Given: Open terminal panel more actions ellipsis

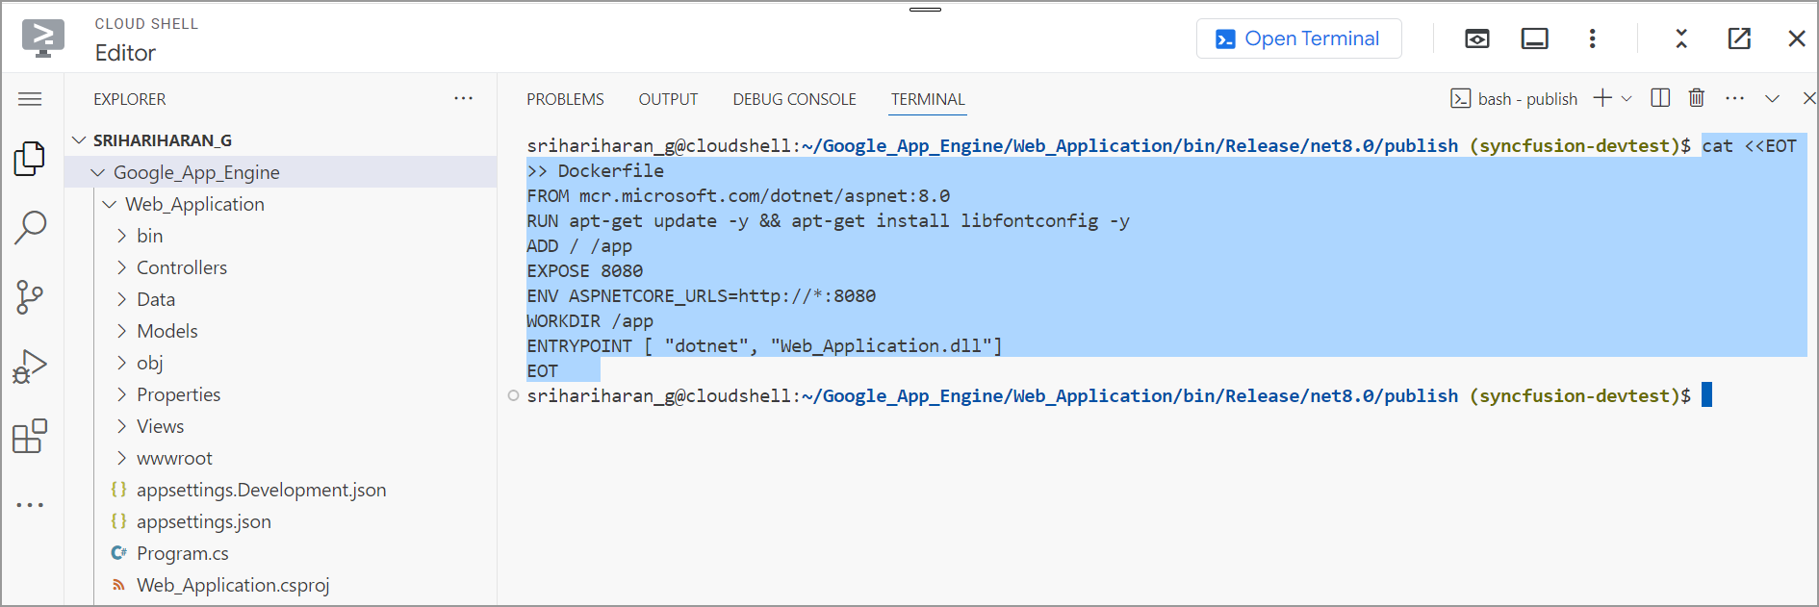Looking at the screenshot, I should 1735,98.
